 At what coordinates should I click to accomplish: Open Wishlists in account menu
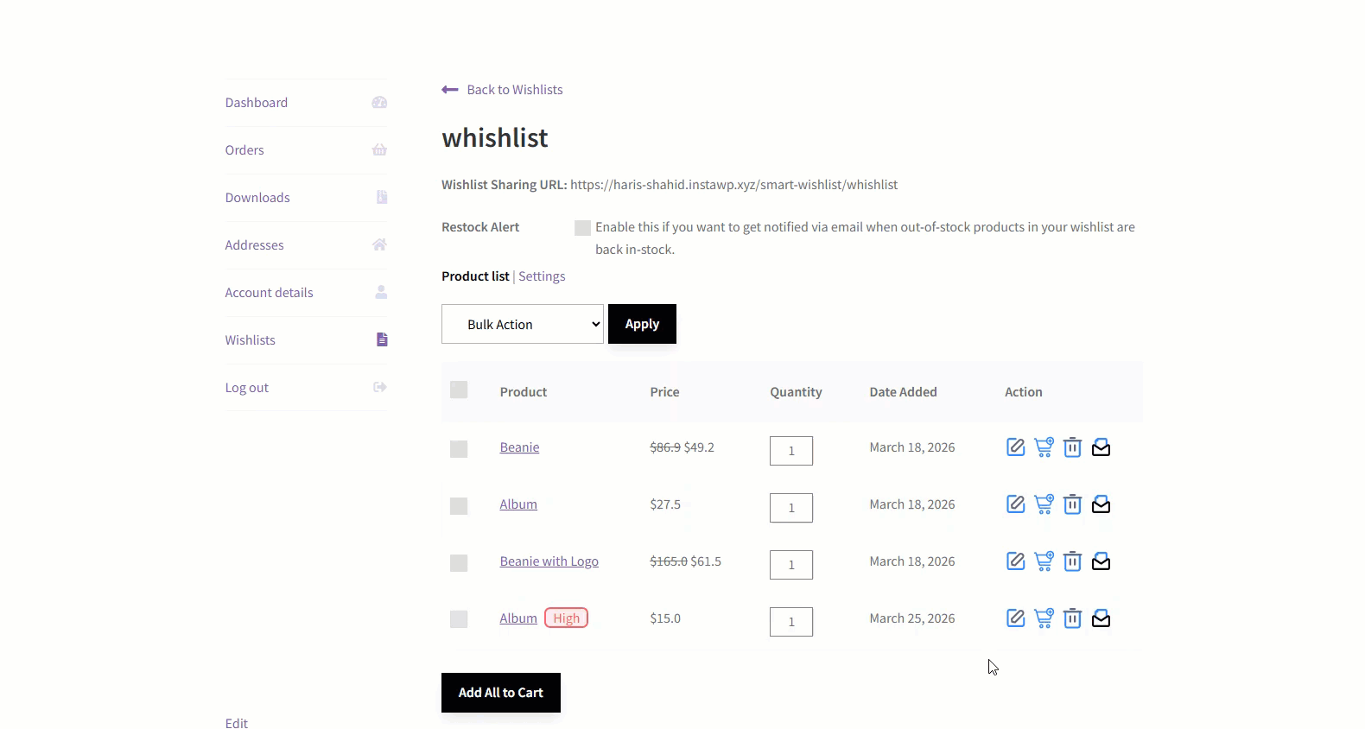pos(251,340)
